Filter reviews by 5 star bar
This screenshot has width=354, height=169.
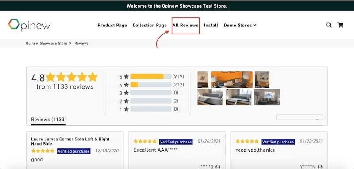[x=151, y=76]
